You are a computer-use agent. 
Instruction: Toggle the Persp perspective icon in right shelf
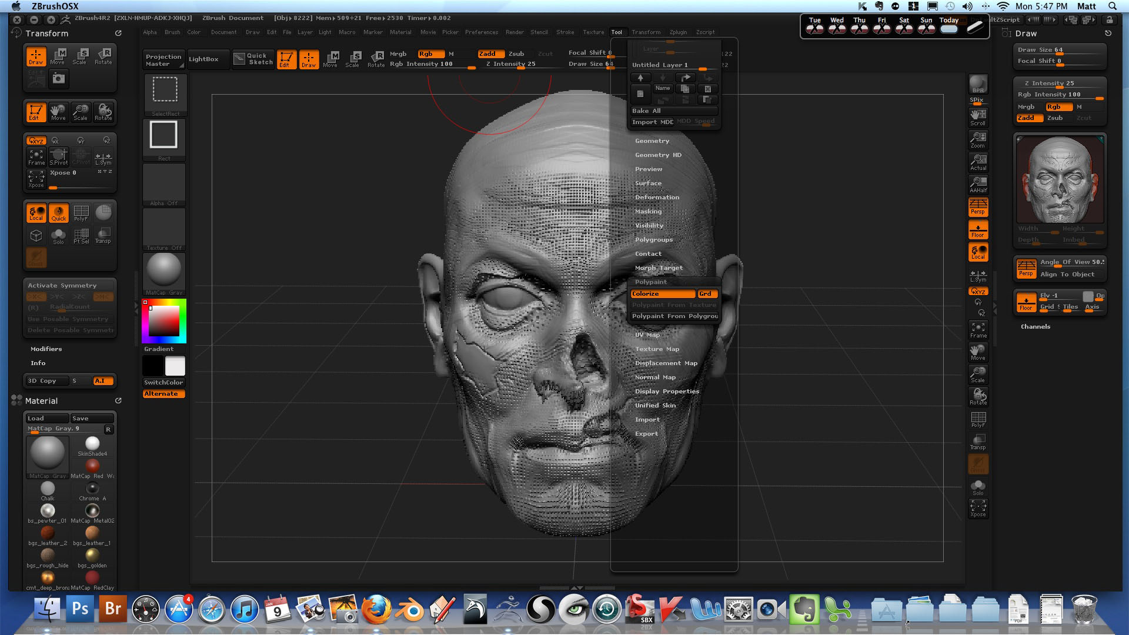(978, 207)
